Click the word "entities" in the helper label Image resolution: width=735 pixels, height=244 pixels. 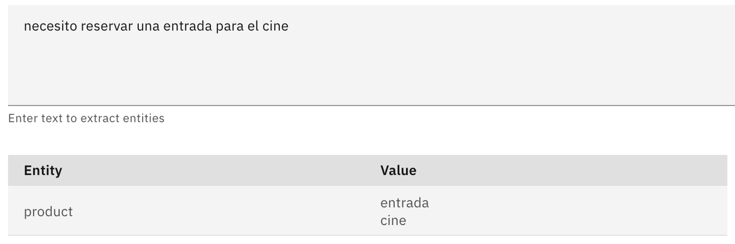144,118
